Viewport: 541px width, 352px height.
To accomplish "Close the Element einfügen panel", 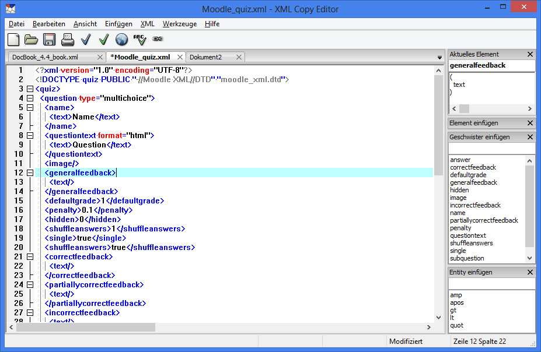I will tap(530, 123).
